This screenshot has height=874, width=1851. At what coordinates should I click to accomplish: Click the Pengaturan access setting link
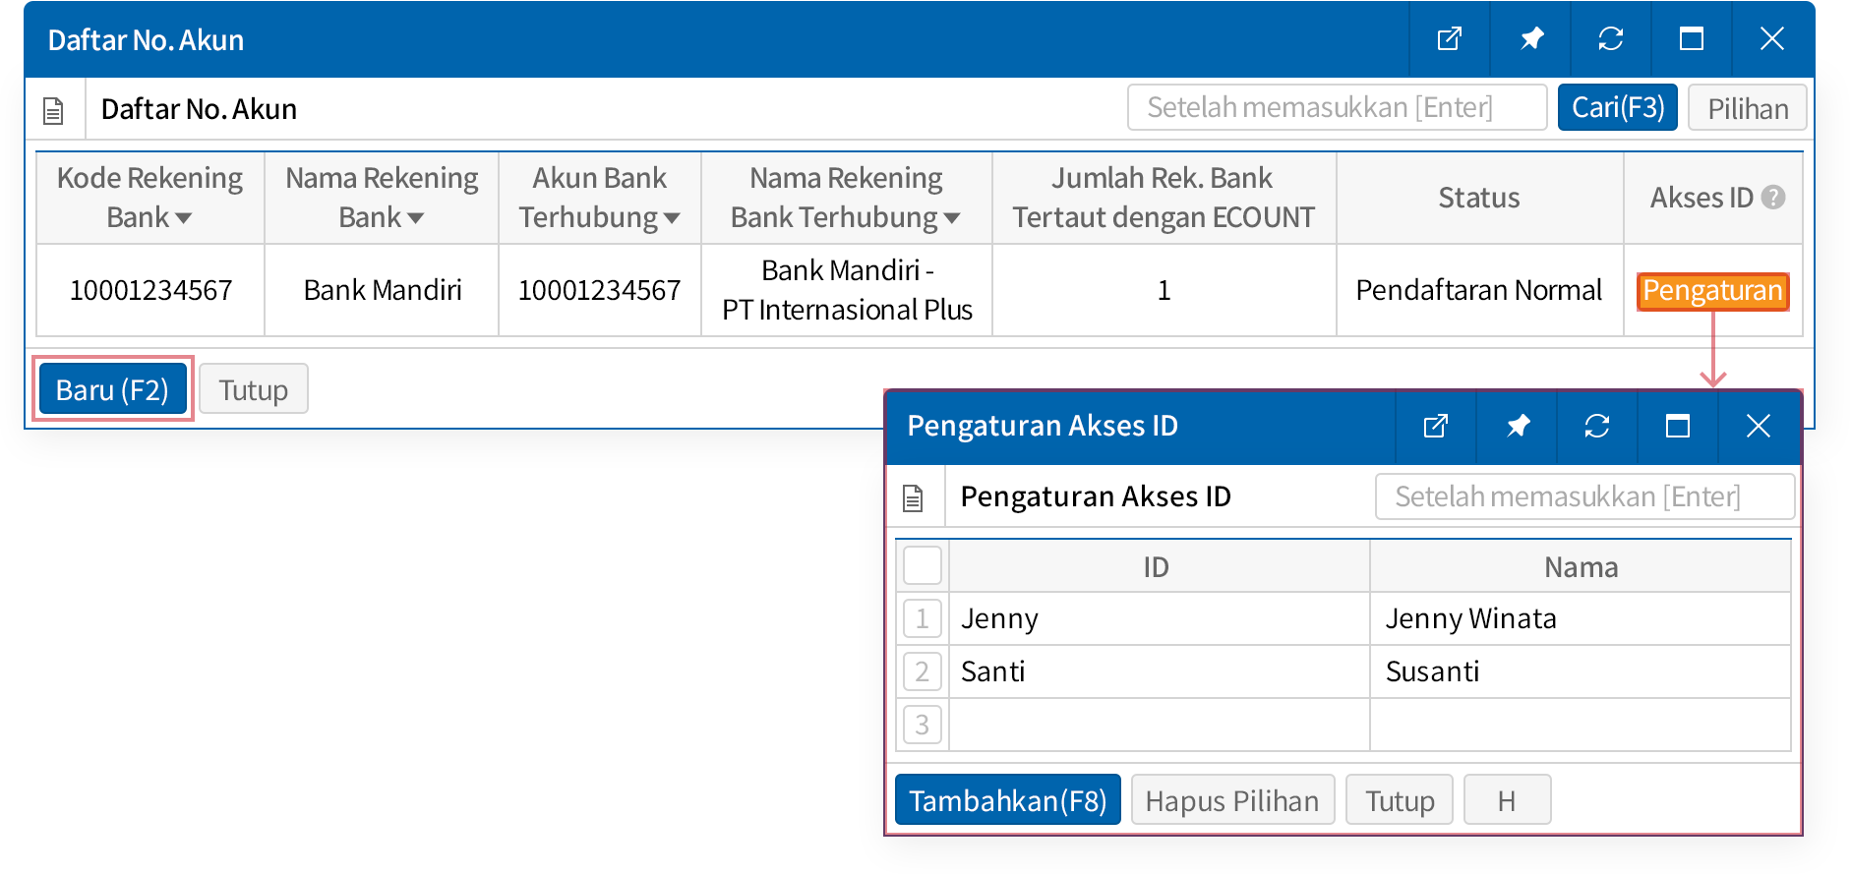[1712, 291]
